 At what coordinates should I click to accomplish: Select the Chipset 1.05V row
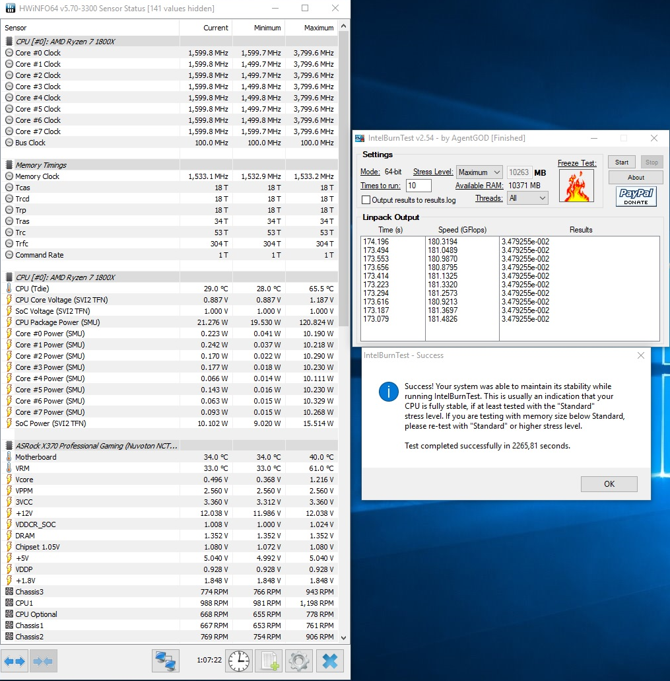pyautogui.click(x=170, y=547)
